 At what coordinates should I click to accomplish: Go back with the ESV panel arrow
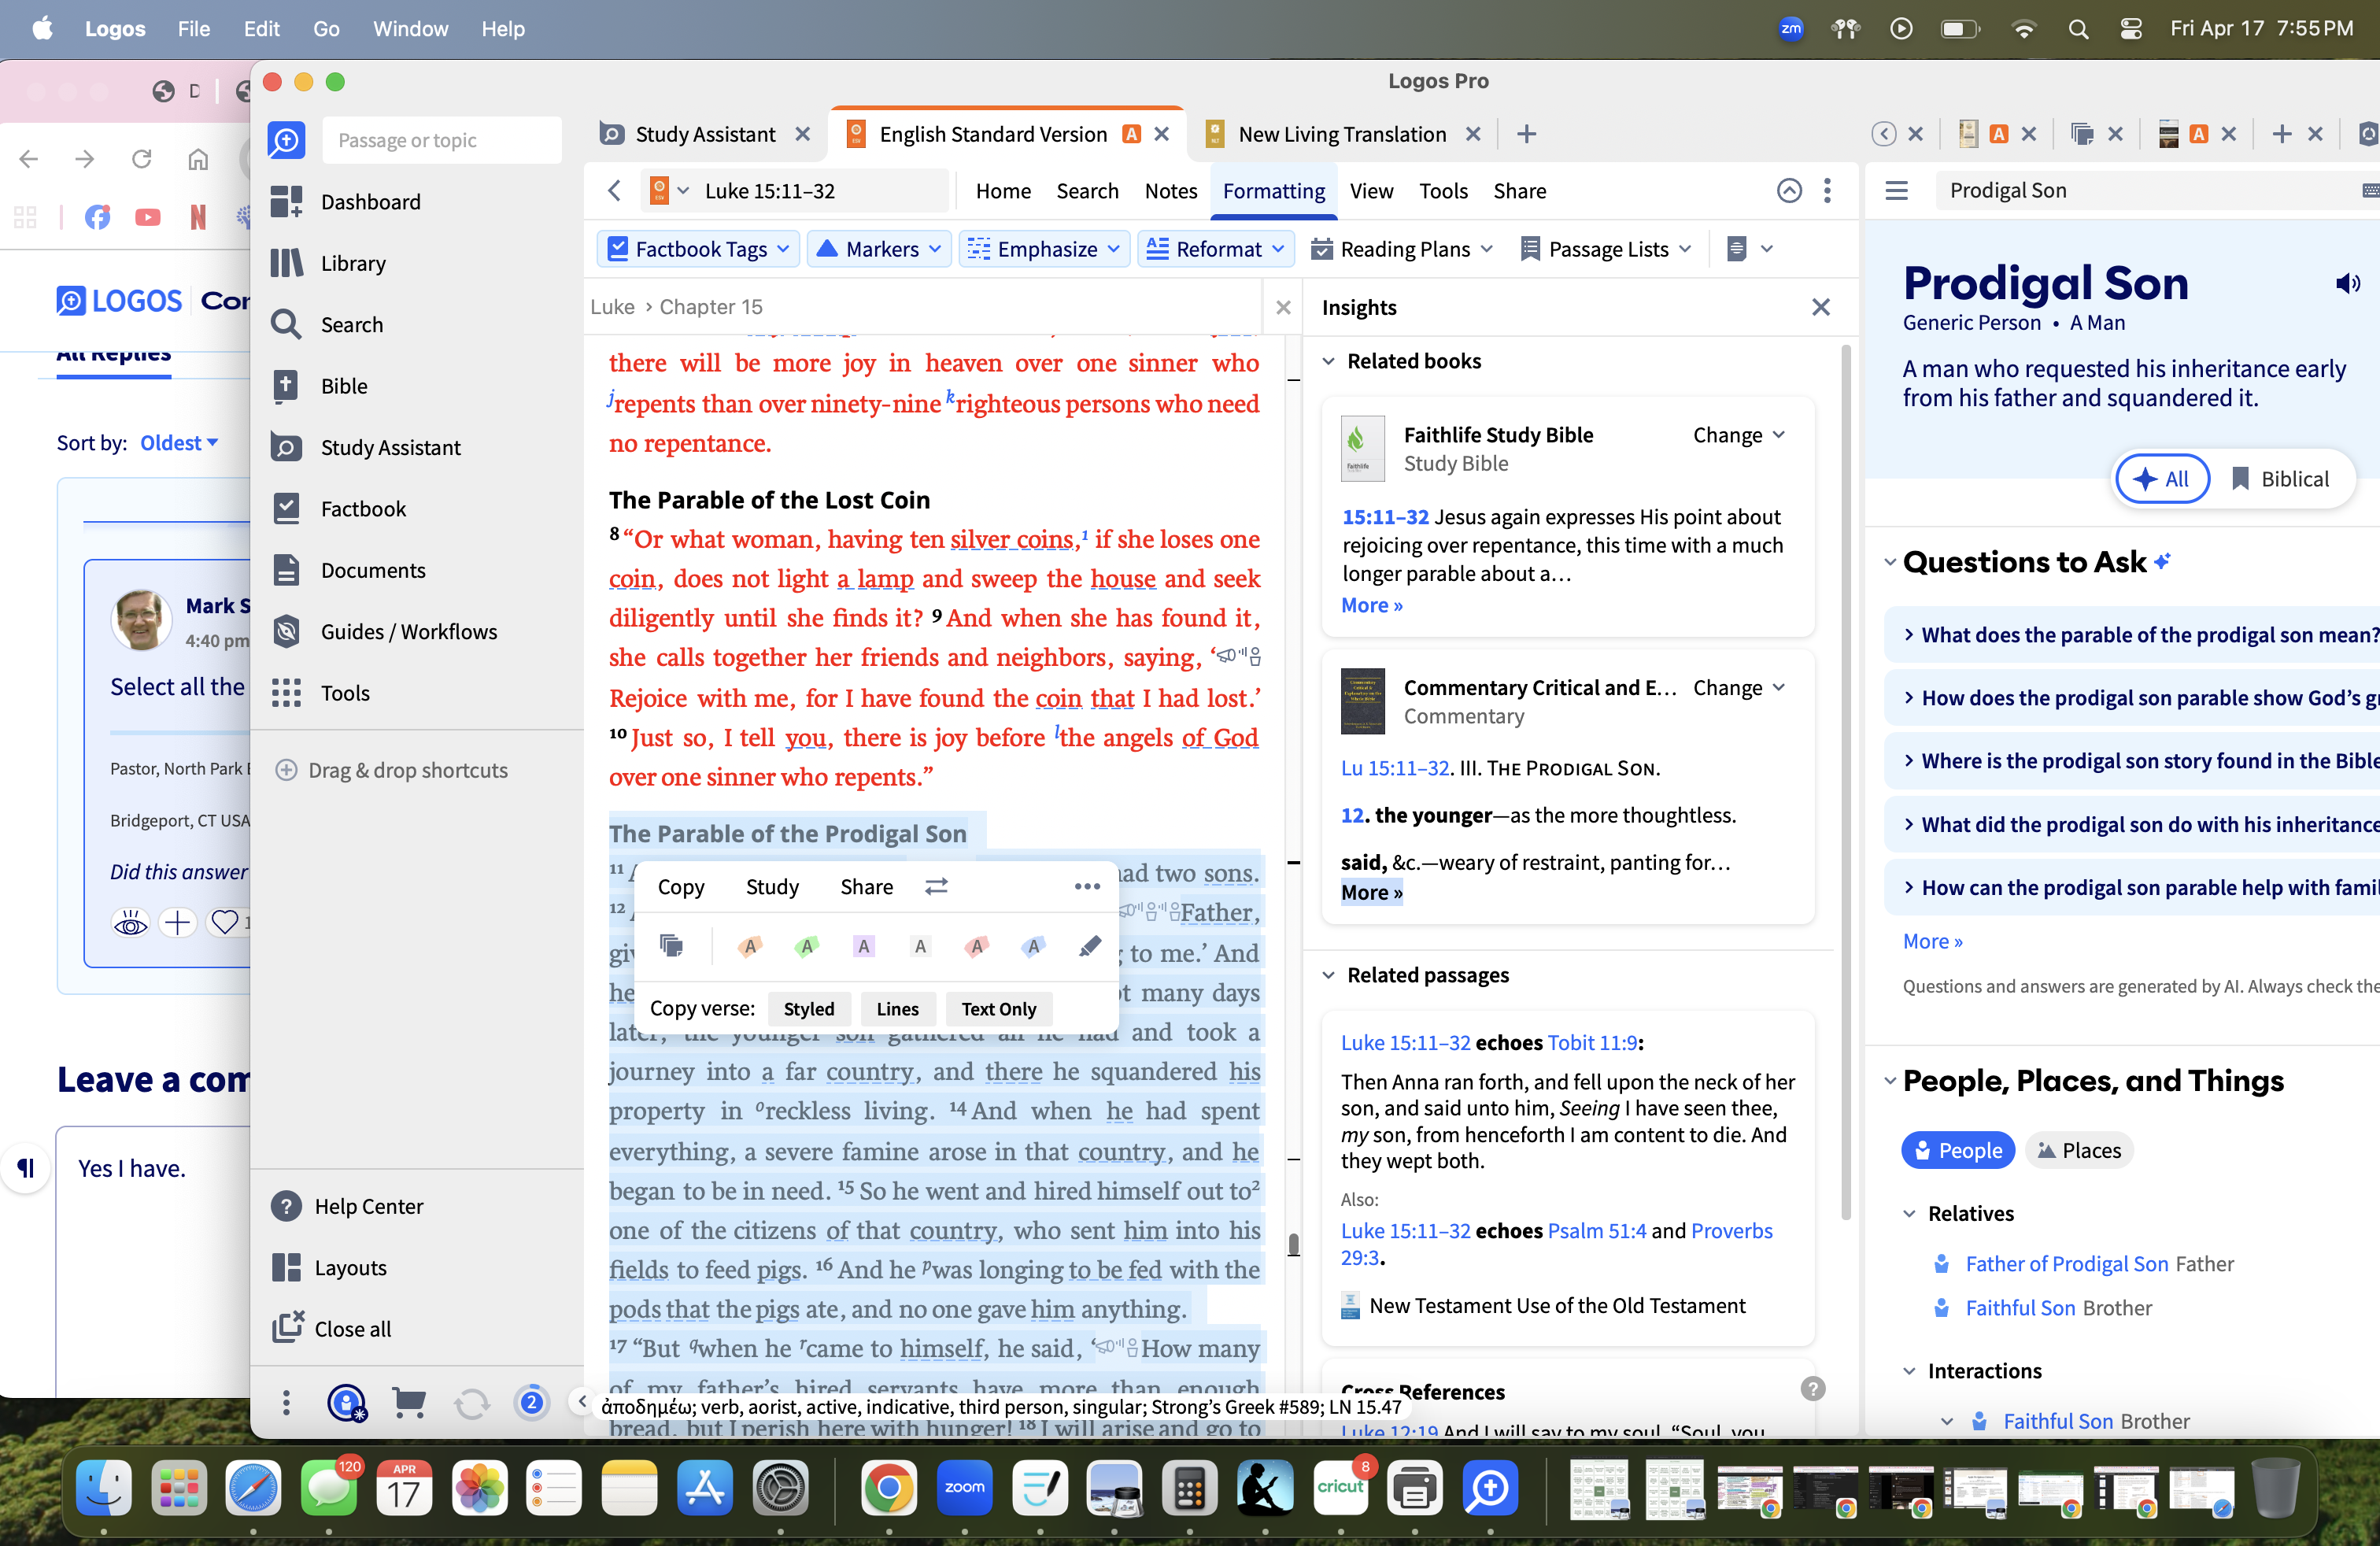click(614, 191)
